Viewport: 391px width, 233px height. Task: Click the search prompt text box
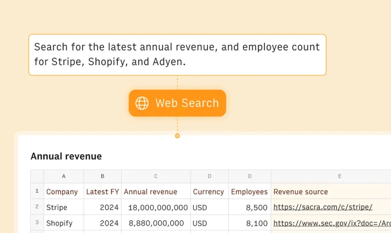[x=177, y=55]
